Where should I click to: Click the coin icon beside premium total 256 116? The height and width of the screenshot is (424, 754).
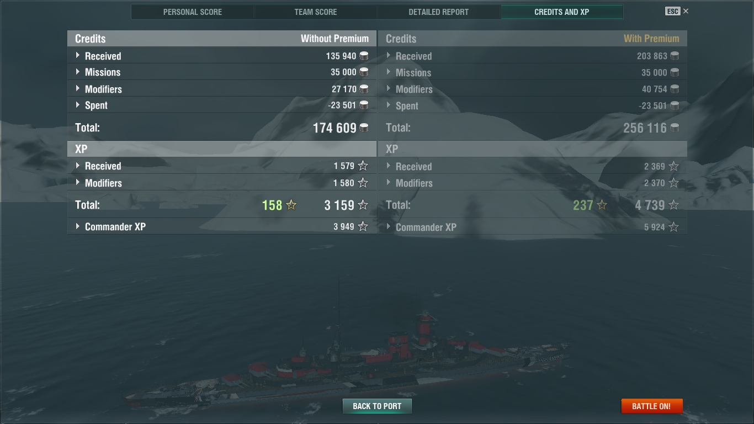pyautogui.click(x=675, y=128)
